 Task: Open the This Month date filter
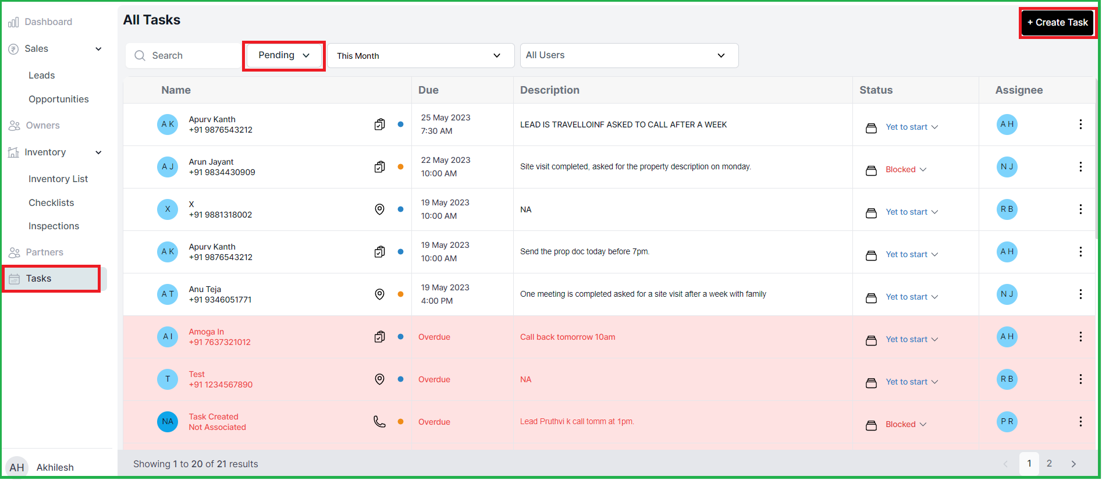coord(421,56)
